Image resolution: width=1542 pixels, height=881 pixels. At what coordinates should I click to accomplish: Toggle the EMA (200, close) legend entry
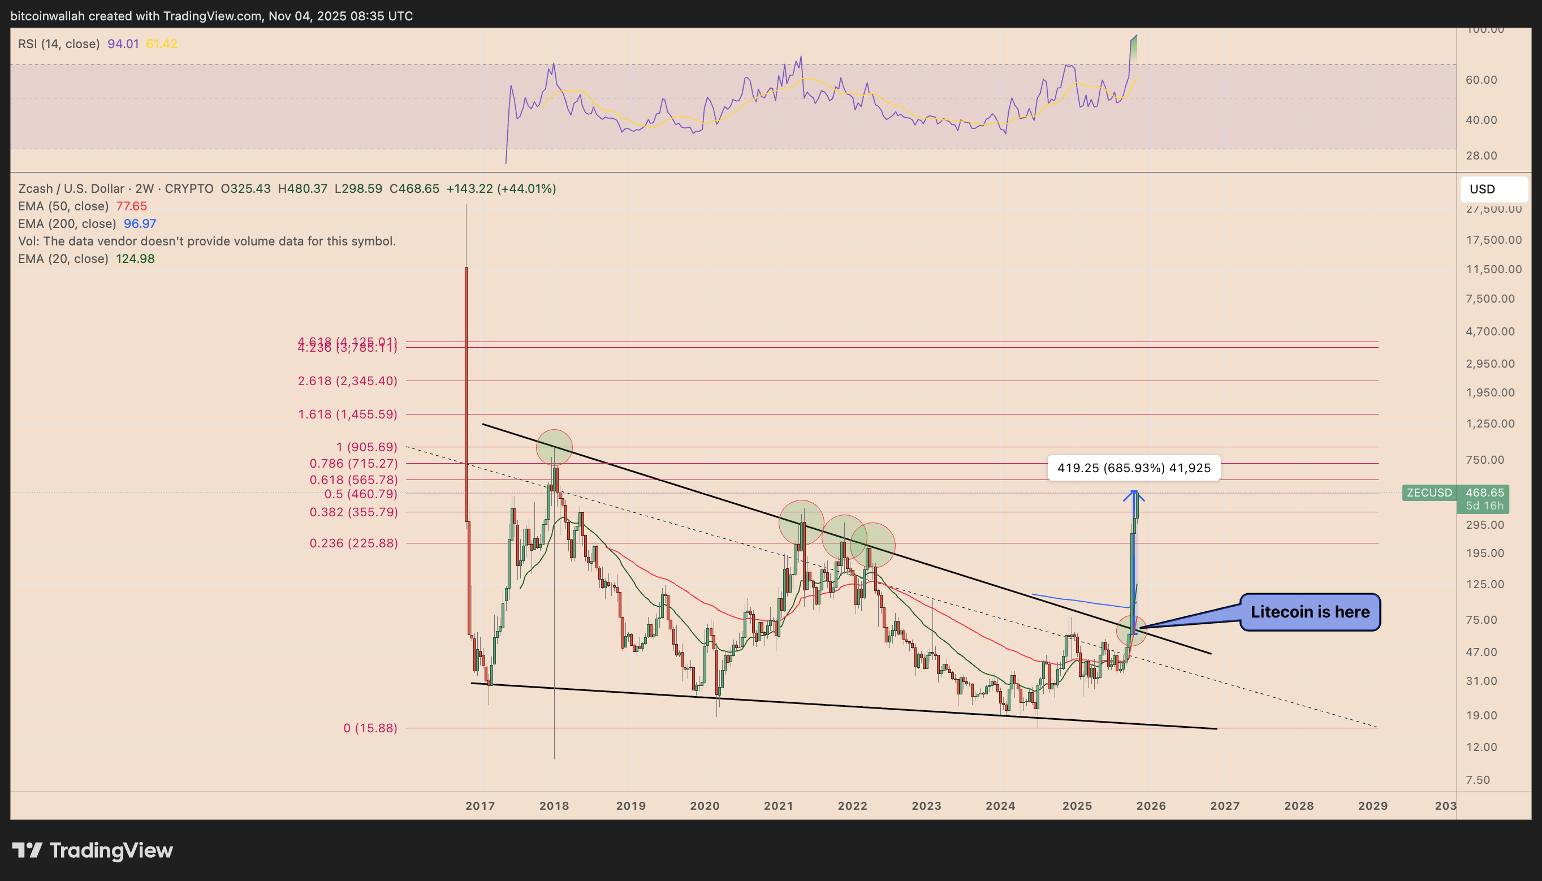pyautogui.click(x=67, y=224)
